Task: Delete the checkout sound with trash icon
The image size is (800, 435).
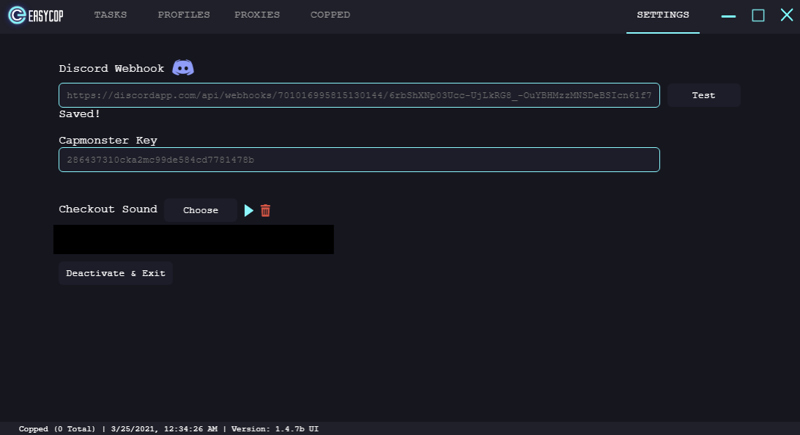Action: pyautogui.click(x=265, y=211)
